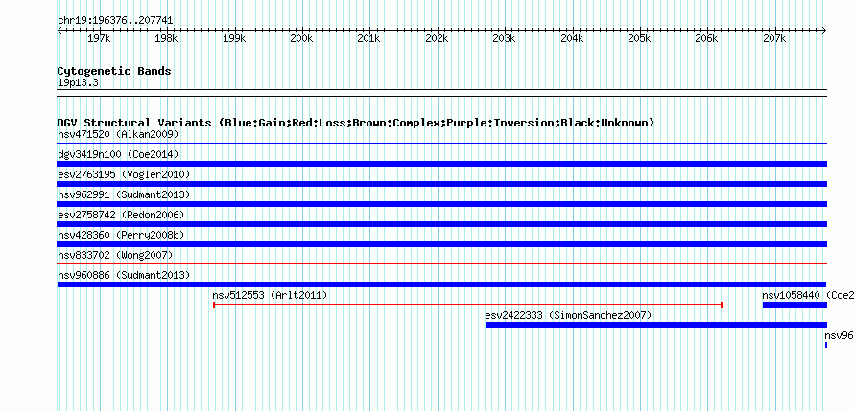This screenshot has width=854, height=411.
Task: Click the blue esv2758742 gain bar
Action: pos(441,224)
